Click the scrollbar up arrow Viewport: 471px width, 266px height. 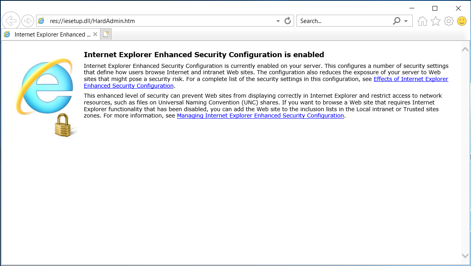coord(465,49)
